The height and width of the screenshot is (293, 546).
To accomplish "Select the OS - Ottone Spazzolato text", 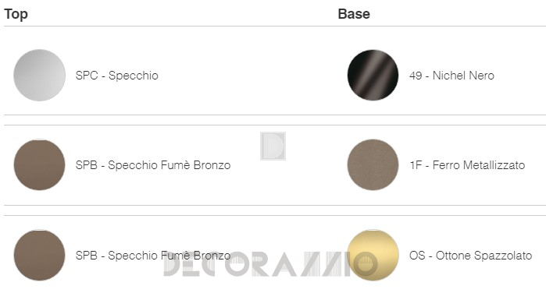I will 471,256.
